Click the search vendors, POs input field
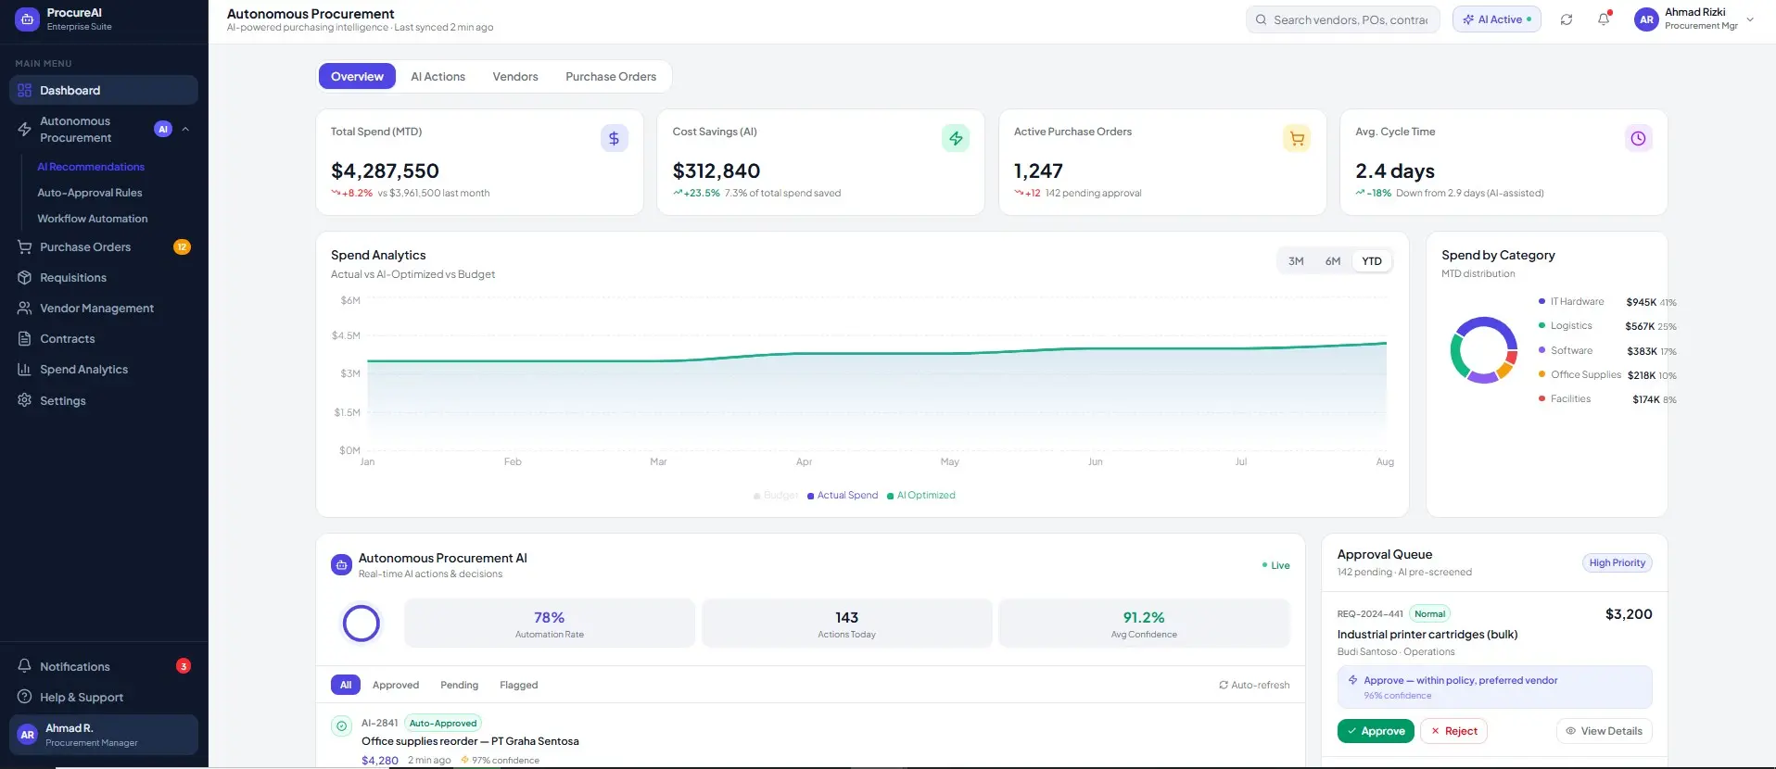Image resolution: width=1776 pixels, height=769 pixels. point(1343,19)
